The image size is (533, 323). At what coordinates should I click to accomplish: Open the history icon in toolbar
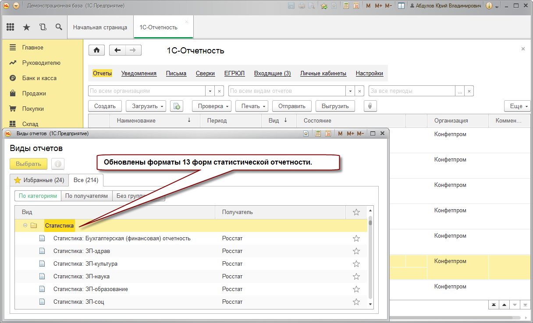(43, 27)
